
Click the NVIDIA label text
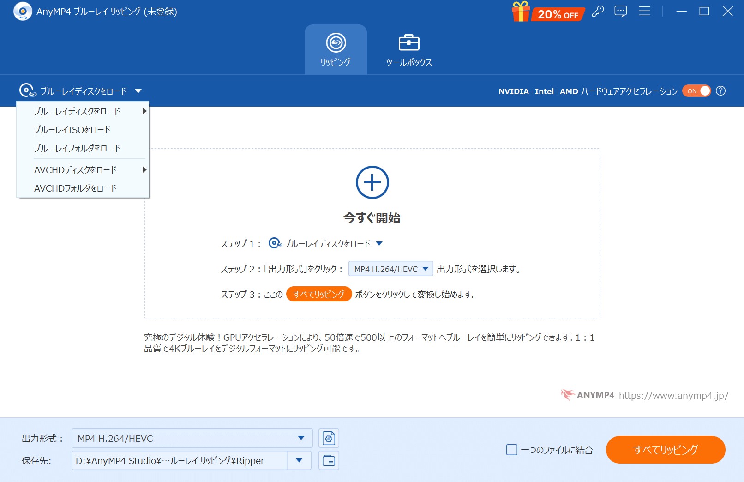pyautogui.click(x=513, y=91)
